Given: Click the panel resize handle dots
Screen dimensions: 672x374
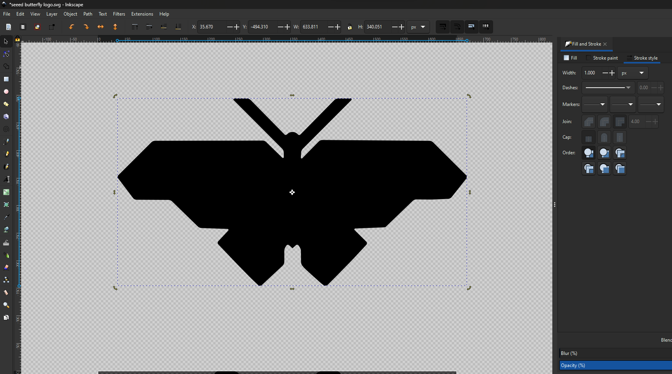Looking at the screenshot, I should click(x=555, y=205).
